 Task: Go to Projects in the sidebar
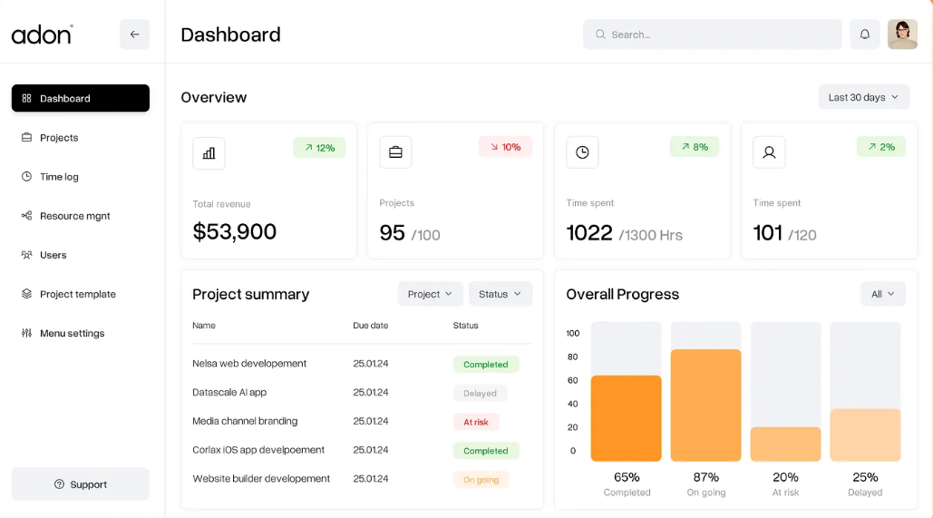(x=59, y=138)
